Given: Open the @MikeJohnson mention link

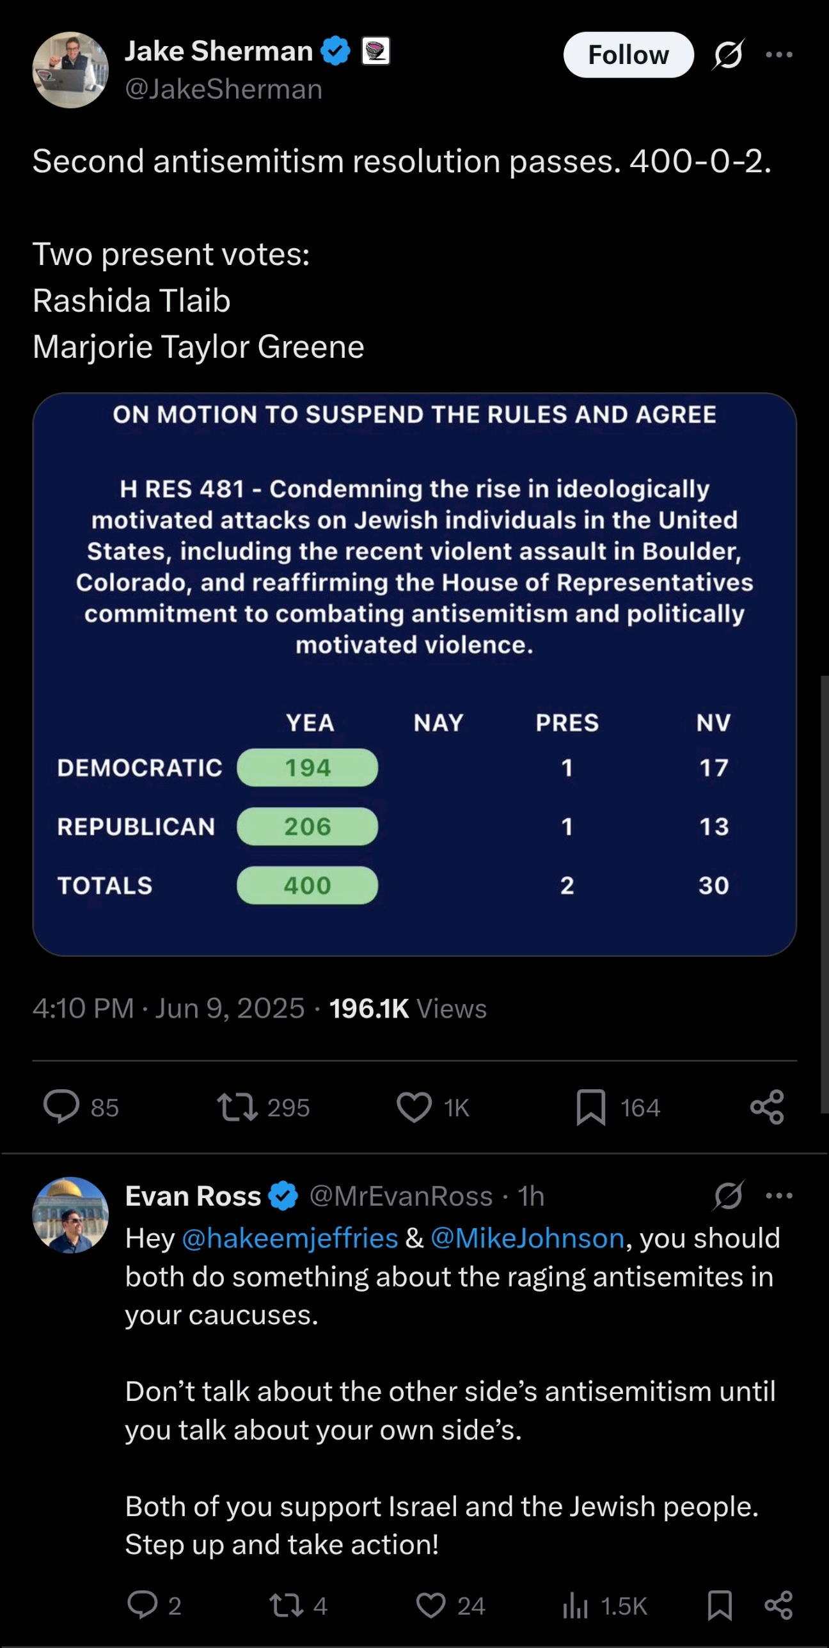Looking at the screenshot, I should click(527, 1238).
